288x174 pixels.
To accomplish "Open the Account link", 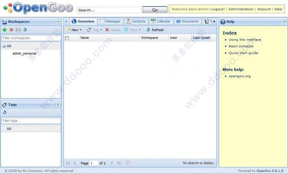I will tap(264, 9).
